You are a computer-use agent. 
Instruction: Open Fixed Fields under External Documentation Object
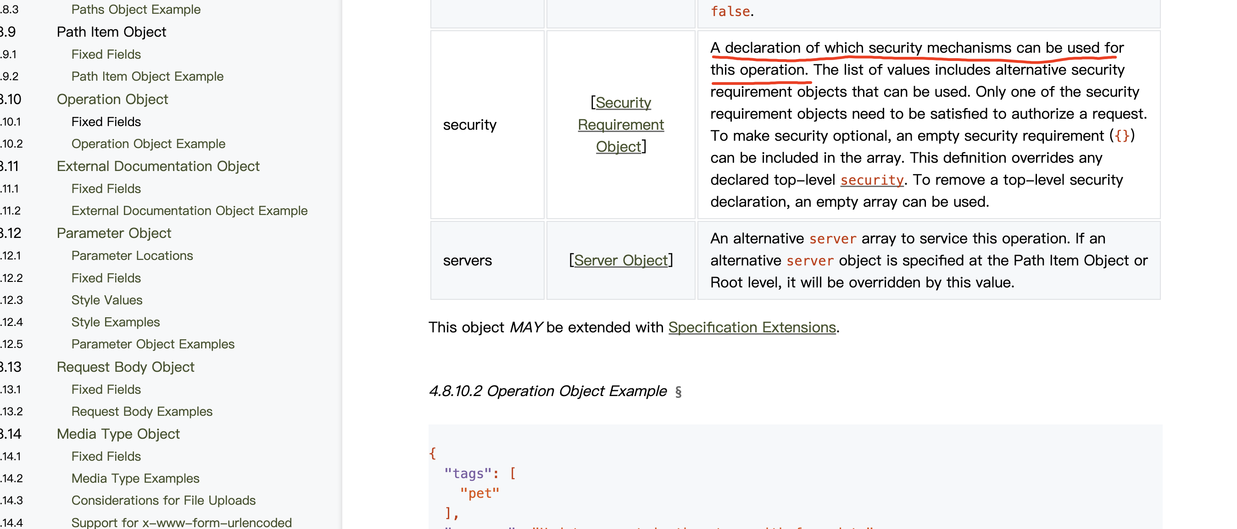pos(106,188)
